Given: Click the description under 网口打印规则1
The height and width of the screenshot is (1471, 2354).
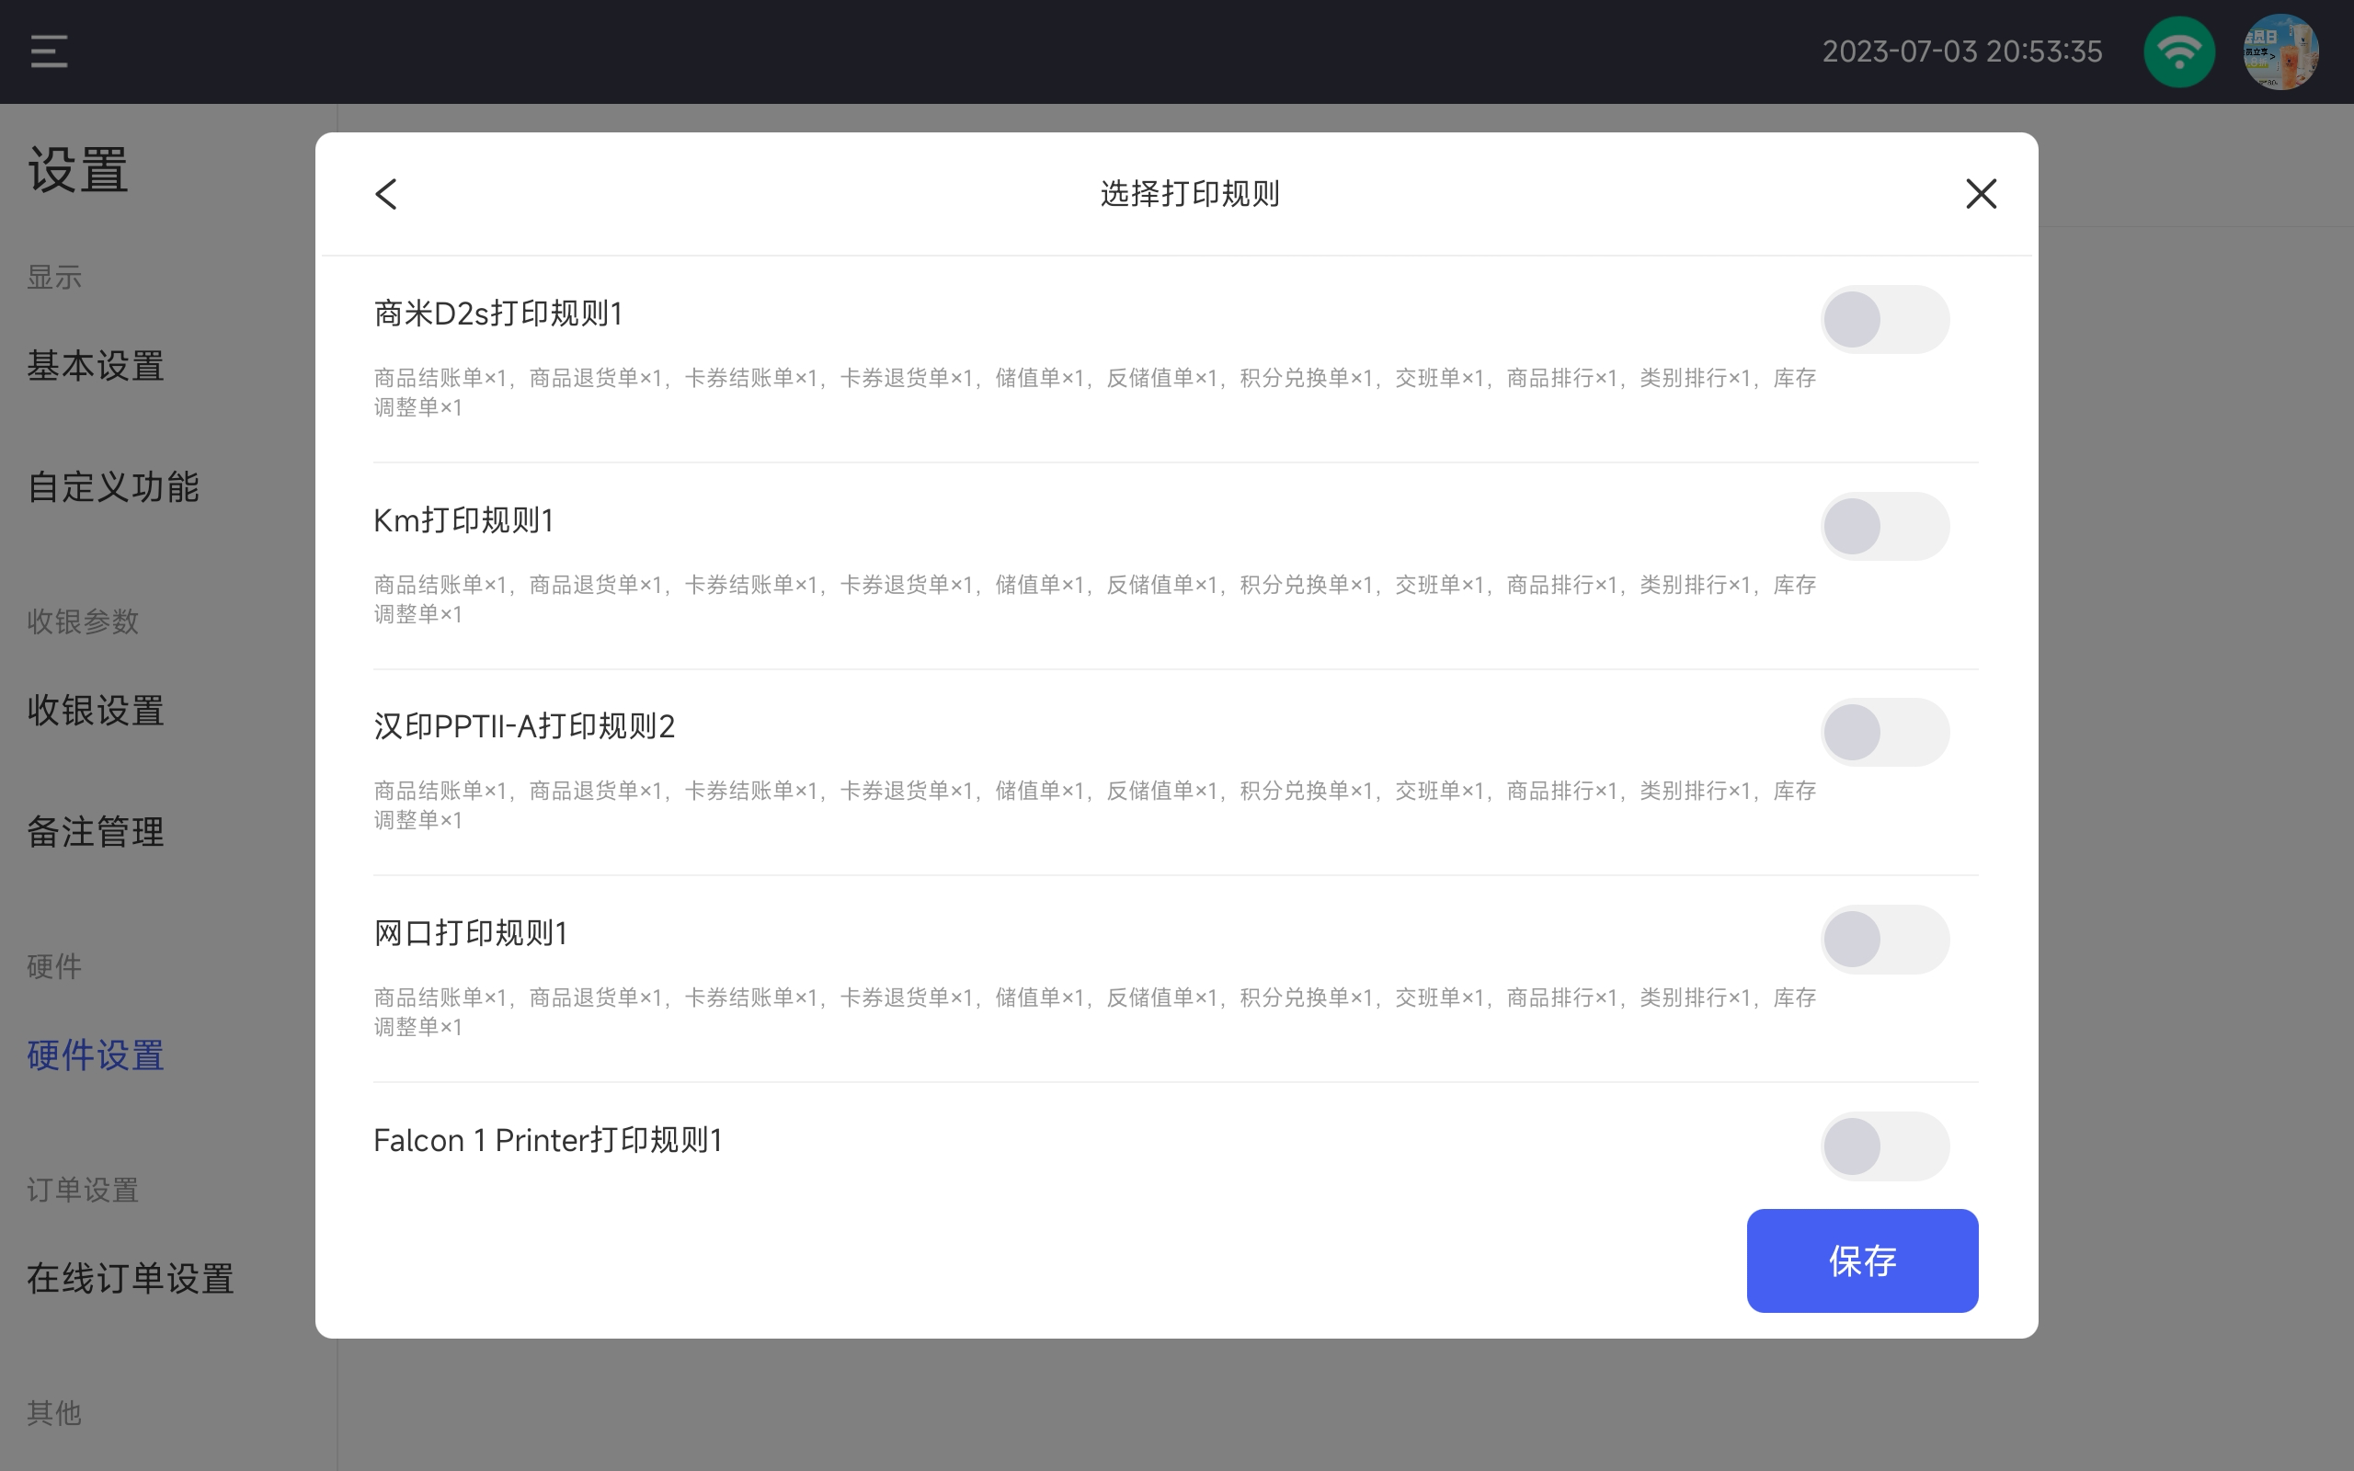Looking at the screenshot, I should [1095, 1012].
